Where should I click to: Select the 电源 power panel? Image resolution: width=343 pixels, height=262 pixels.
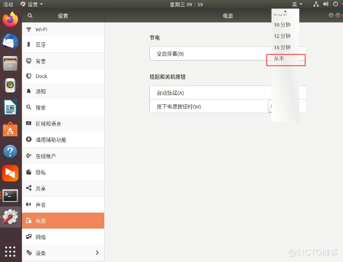63,221
